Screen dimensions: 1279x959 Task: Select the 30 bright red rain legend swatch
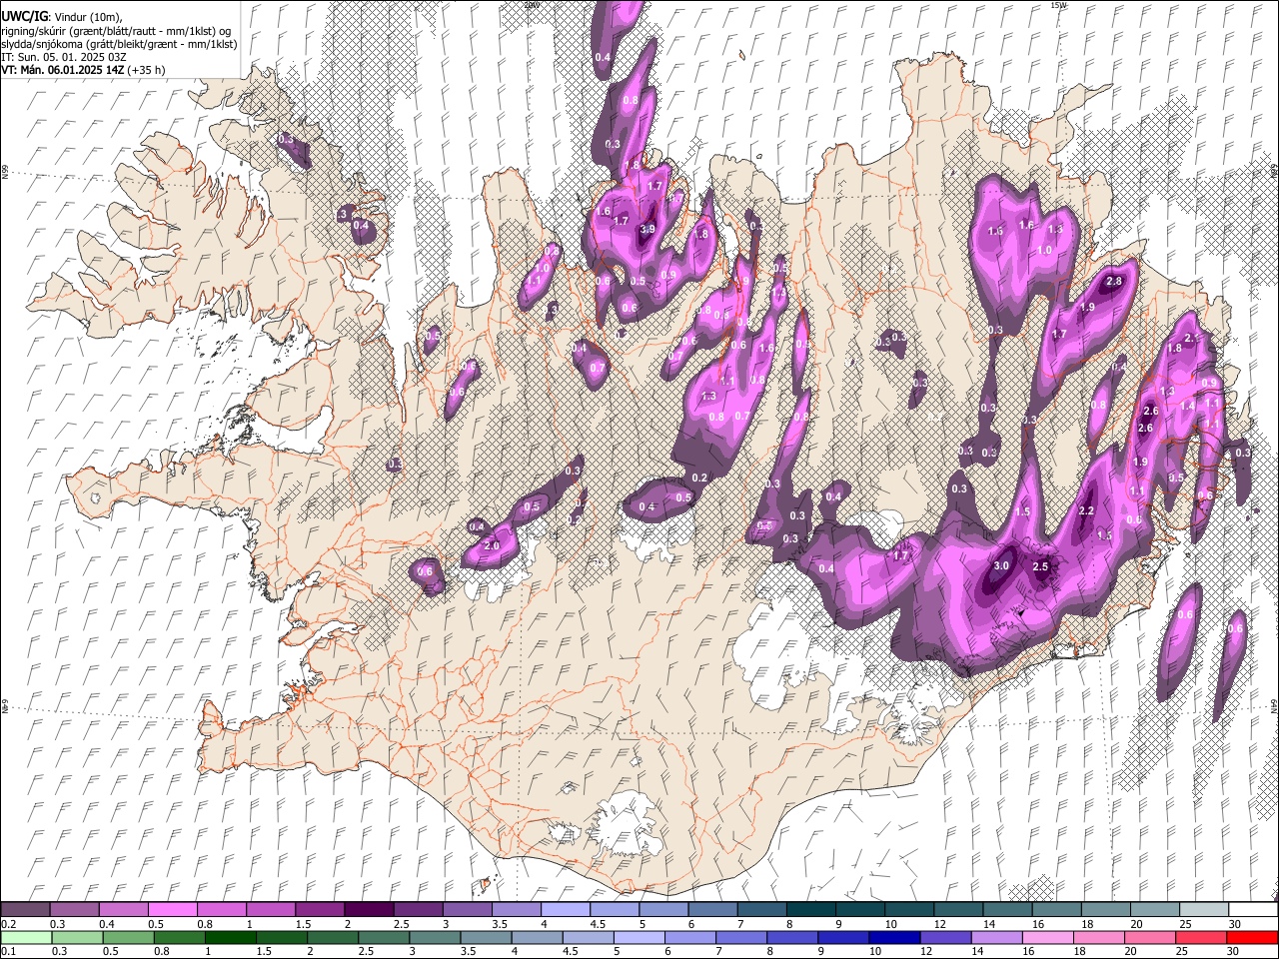point(1253,937)
